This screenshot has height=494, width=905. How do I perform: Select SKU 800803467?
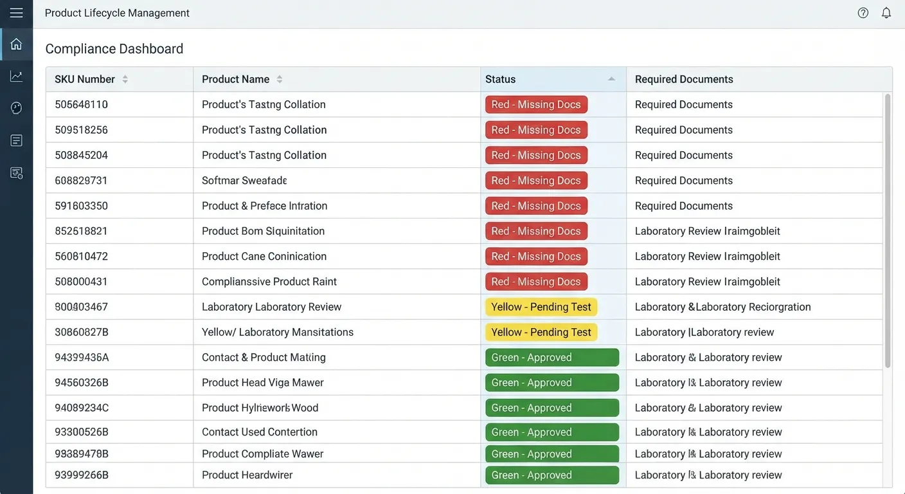pyautogui.click(x=81, y=307)
